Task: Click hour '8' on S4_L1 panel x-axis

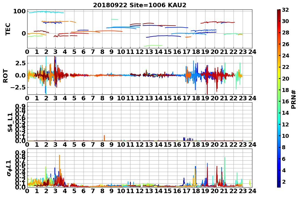Action: tap(102, 145)
